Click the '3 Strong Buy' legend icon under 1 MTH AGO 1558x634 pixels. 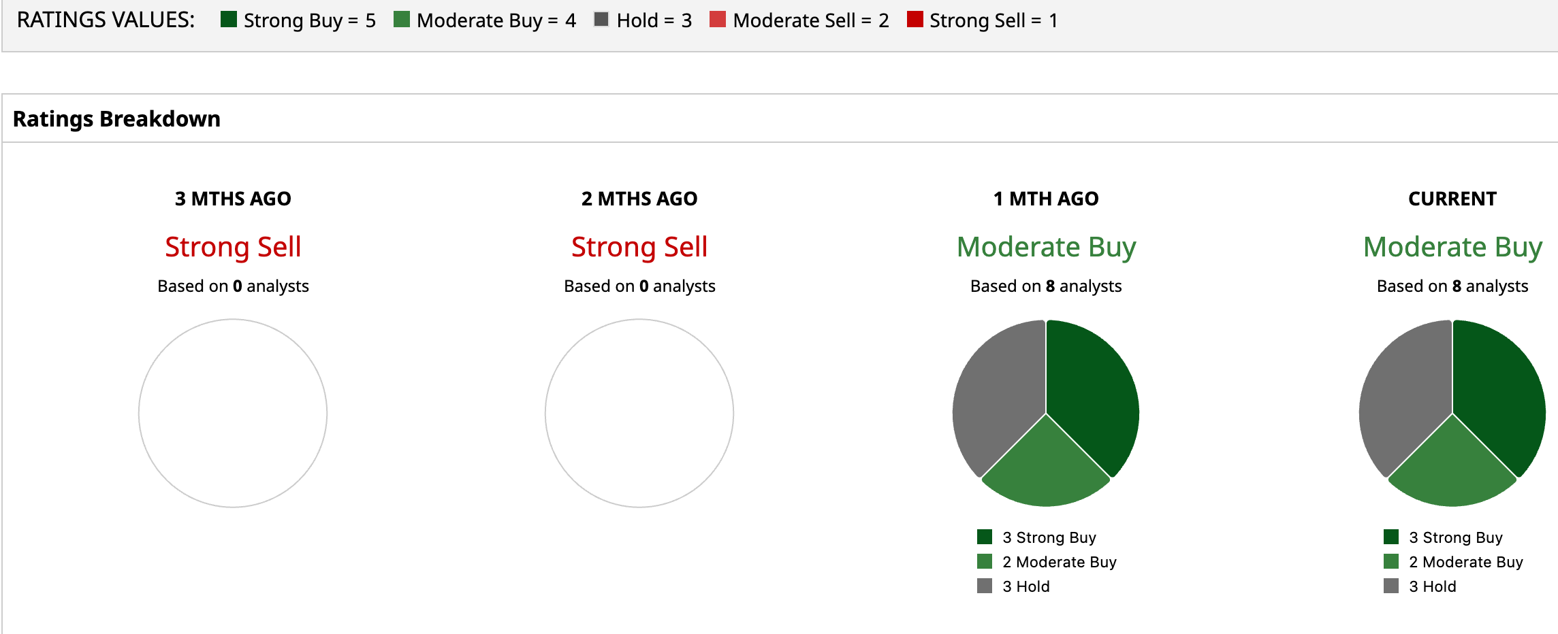coord(985,537)
